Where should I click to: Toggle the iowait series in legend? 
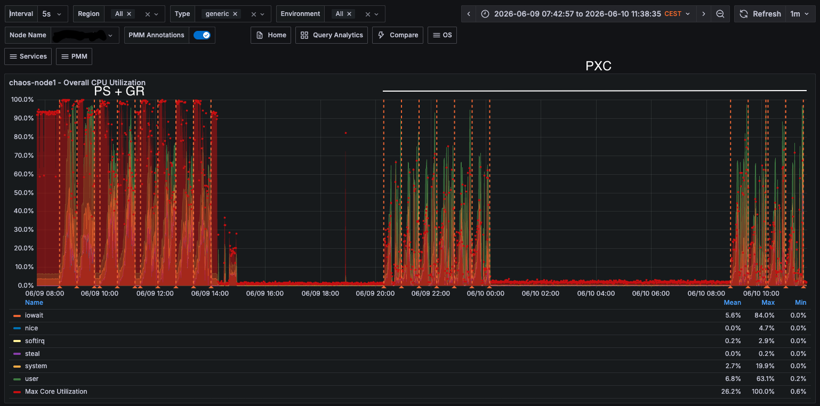point(34,315)
